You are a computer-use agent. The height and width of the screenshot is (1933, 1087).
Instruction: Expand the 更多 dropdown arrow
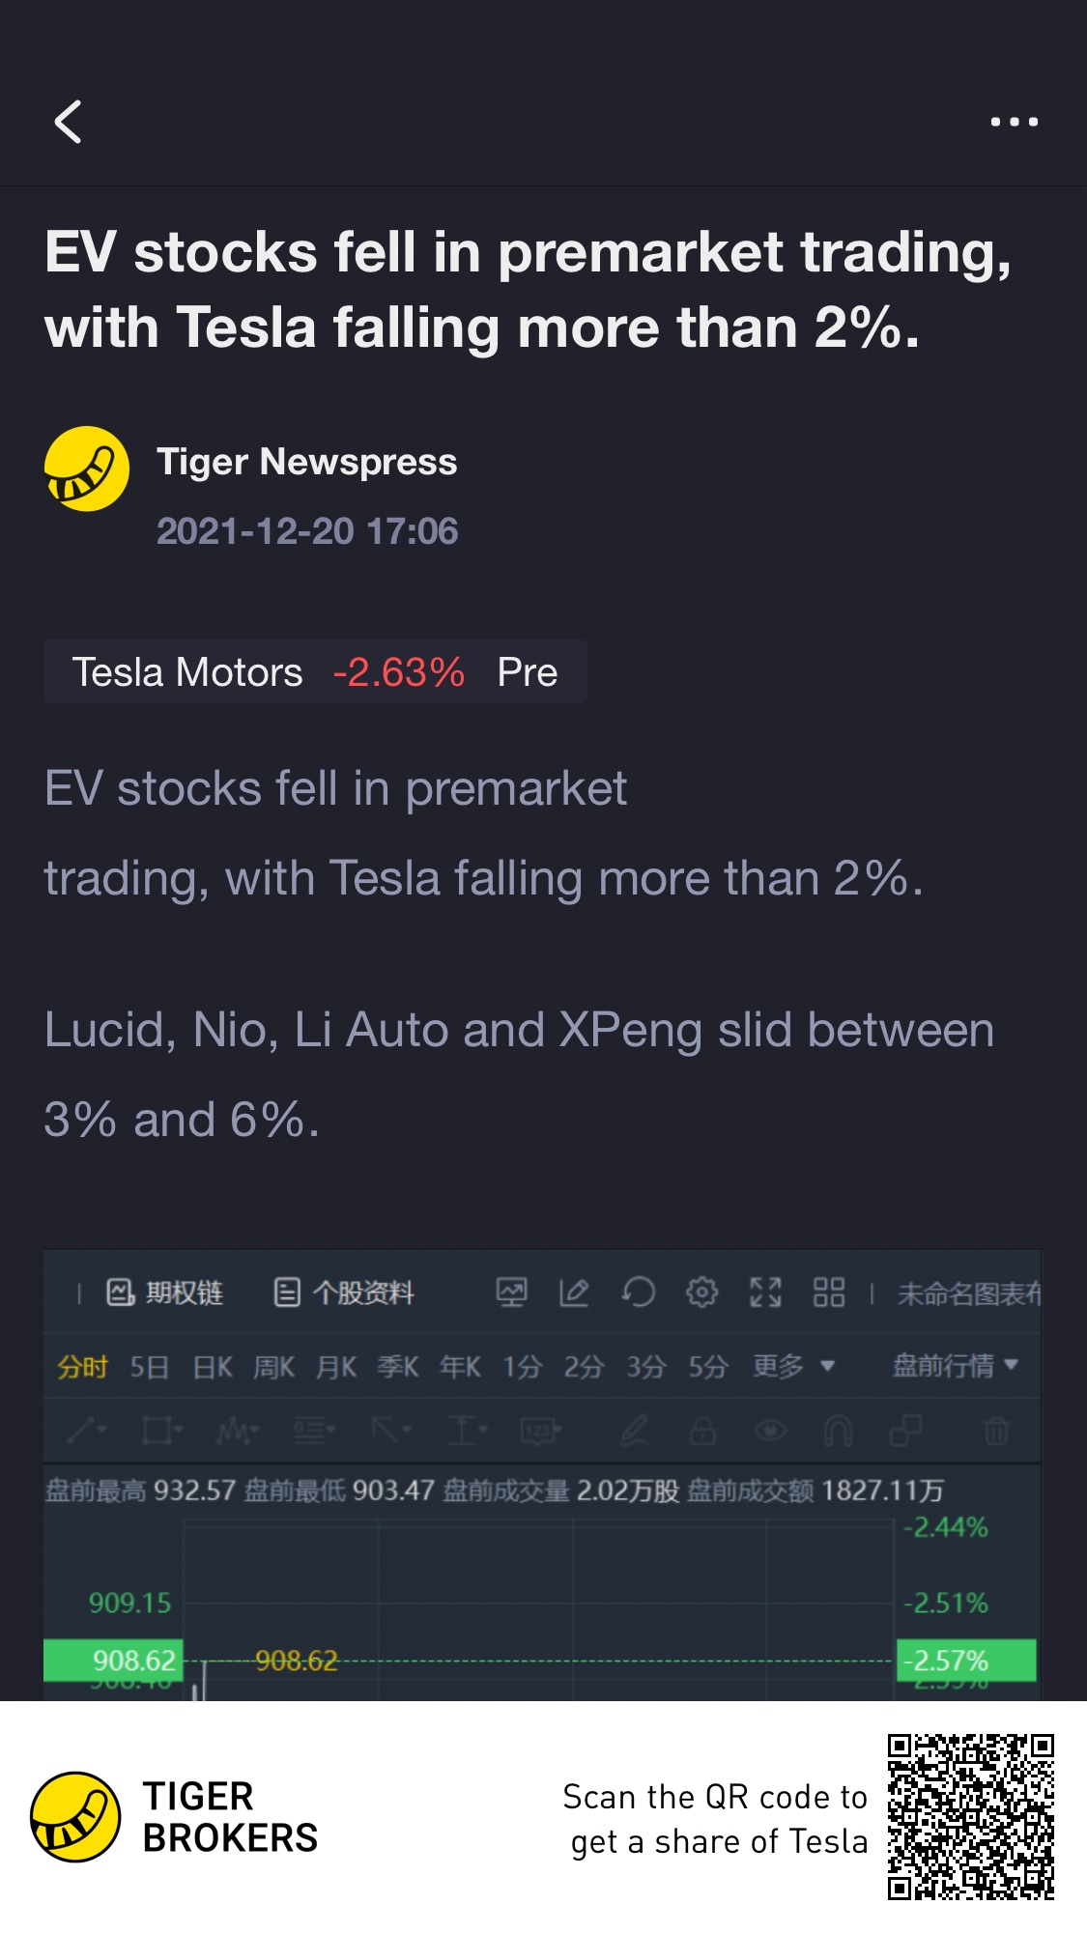827,1366
